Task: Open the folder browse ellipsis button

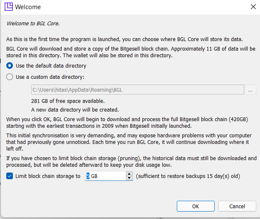Action: pos(250,90)
